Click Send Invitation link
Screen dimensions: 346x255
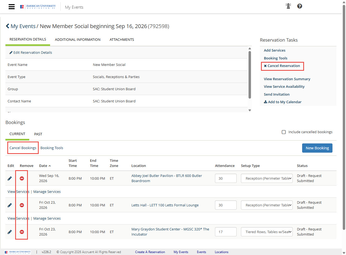(x=277, y=94)
